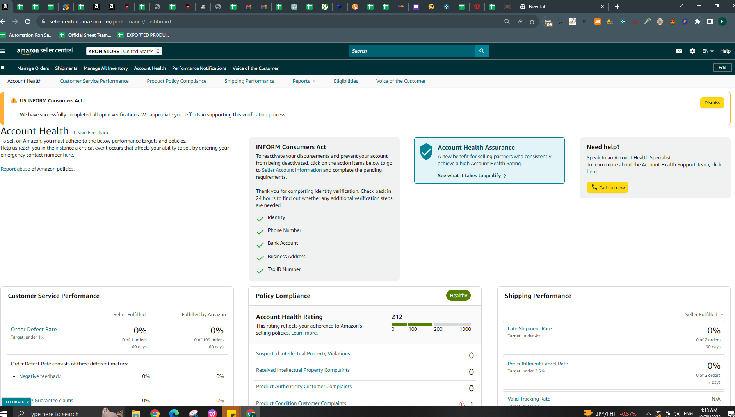Open the Windows Start menu

tap(4, 413)
